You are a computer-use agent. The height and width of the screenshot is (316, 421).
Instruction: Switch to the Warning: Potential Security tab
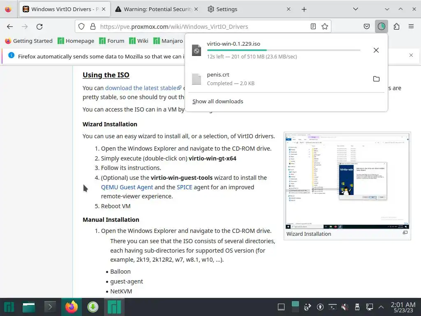click(x=157, y=9)
